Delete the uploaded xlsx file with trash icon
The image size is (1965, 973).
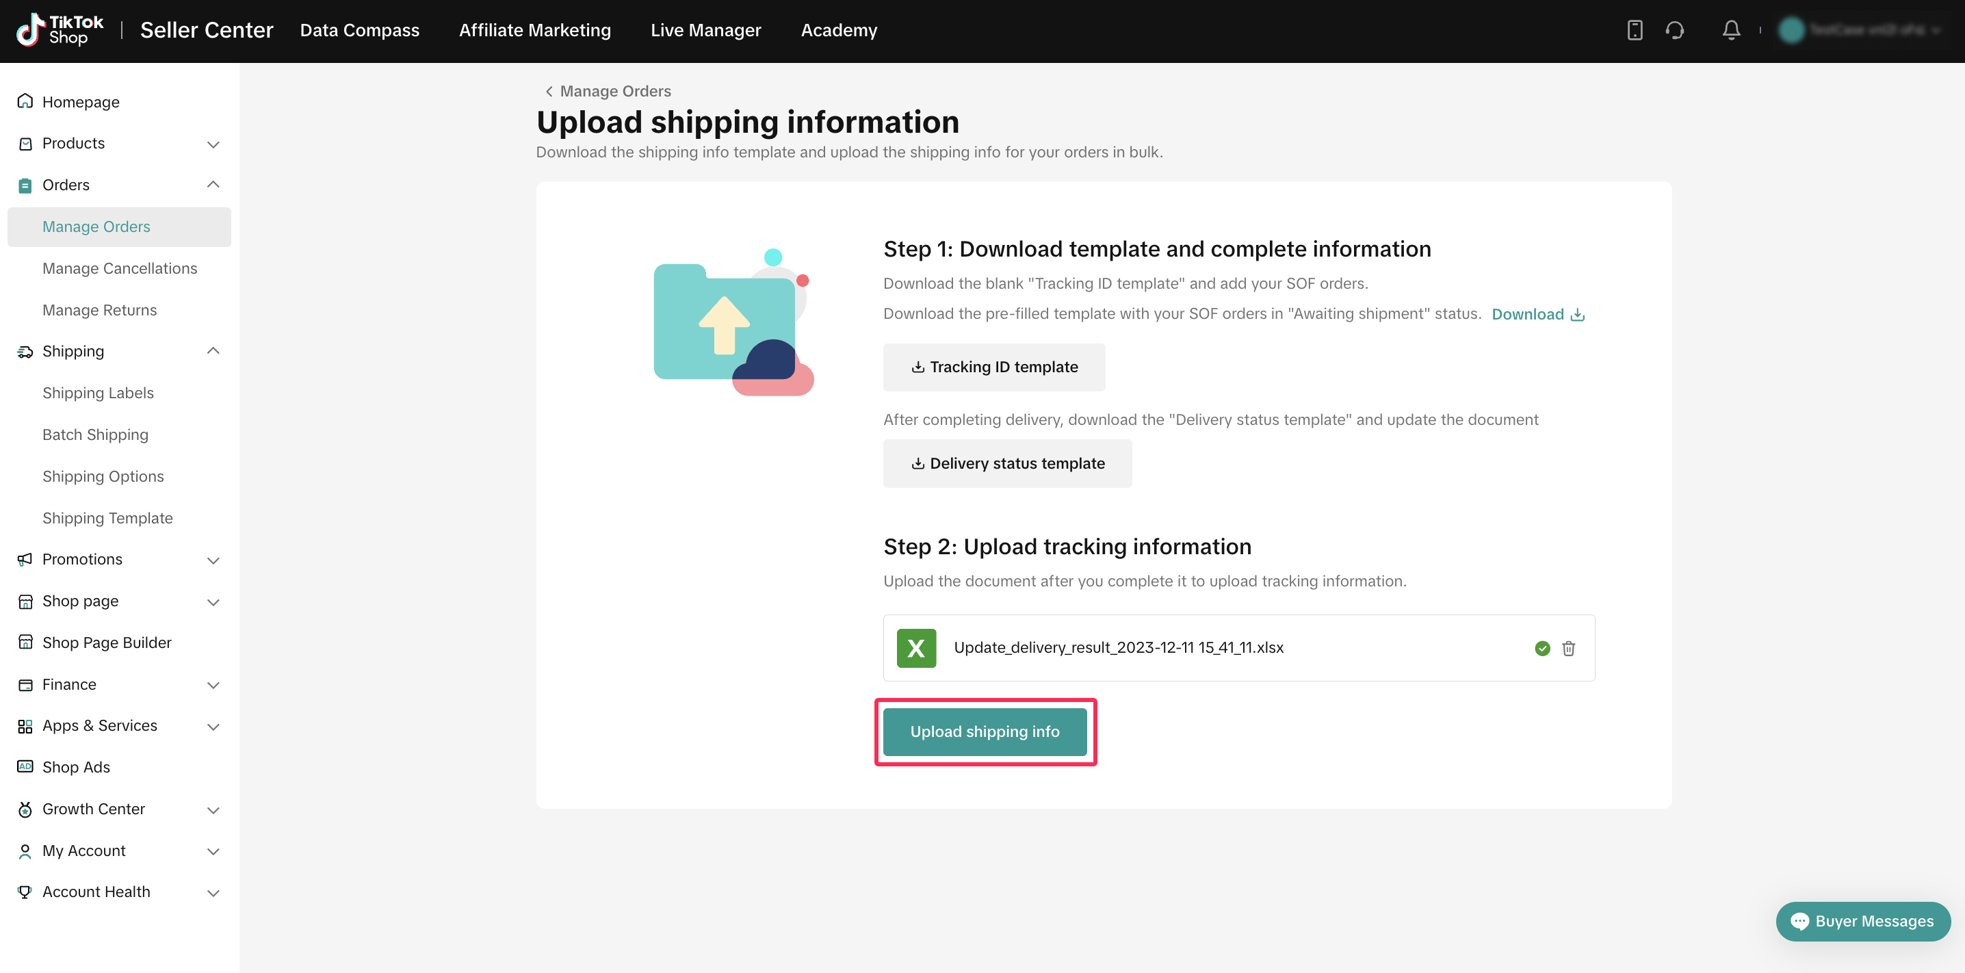(1568, 648)
